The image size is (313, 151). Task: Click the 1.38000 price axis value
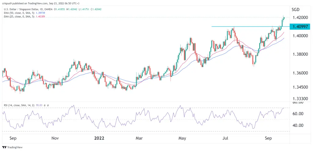pyautogui.click(x=300, y=54)
